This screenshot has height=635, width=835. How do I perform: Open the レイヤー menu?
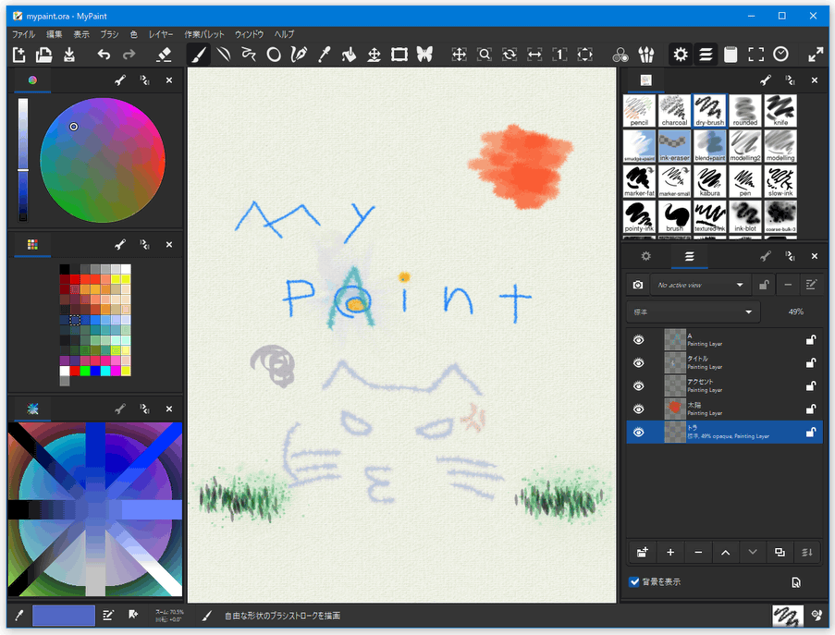[x=161, y=34]
